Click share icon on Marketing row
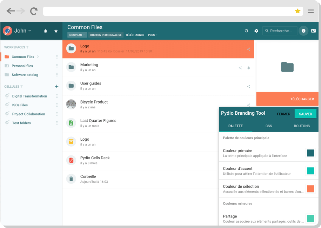Viewport: 321px width, 228px height. click(240, 68)
